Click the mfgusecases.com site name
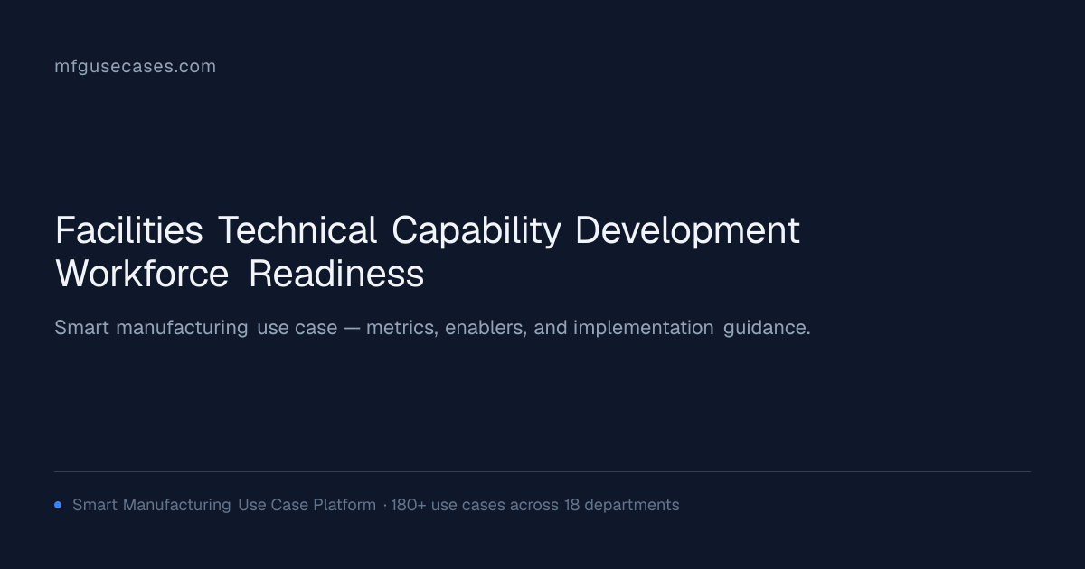This screenshot has width=1085, height=569. tap(136, 67)
